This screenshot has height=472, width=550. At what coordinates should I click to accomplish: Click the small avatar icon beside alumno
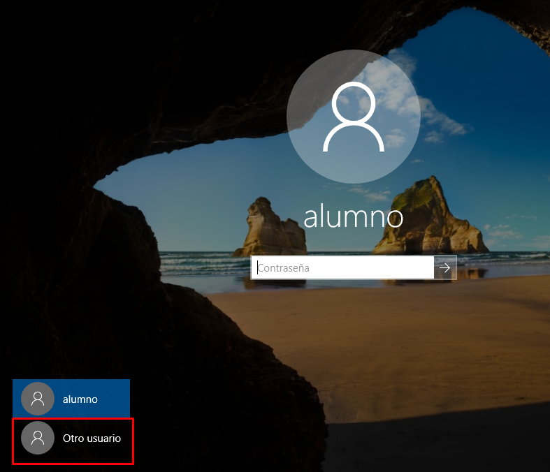point(38,399)
